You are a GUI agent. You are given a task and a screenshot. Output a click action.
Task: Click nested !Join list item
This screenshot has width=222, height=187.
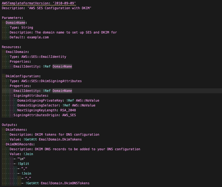26,173
